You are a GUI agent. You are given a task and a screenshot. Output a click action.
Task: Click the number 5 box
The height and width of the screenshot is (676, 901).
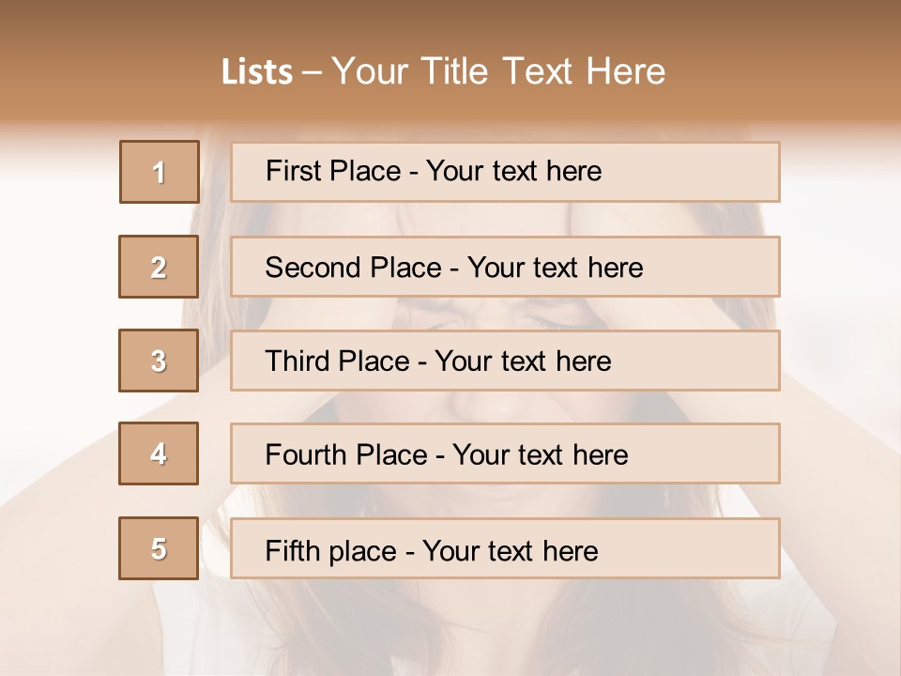(x=160, y=548)
